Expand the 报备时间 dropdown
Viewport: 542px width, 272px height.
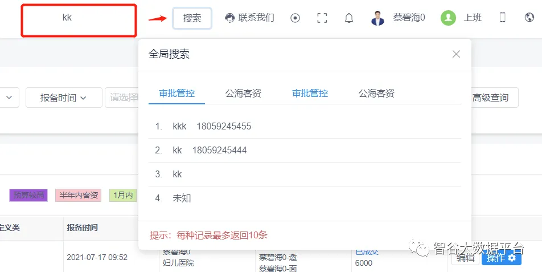click(x=64, y=98)
